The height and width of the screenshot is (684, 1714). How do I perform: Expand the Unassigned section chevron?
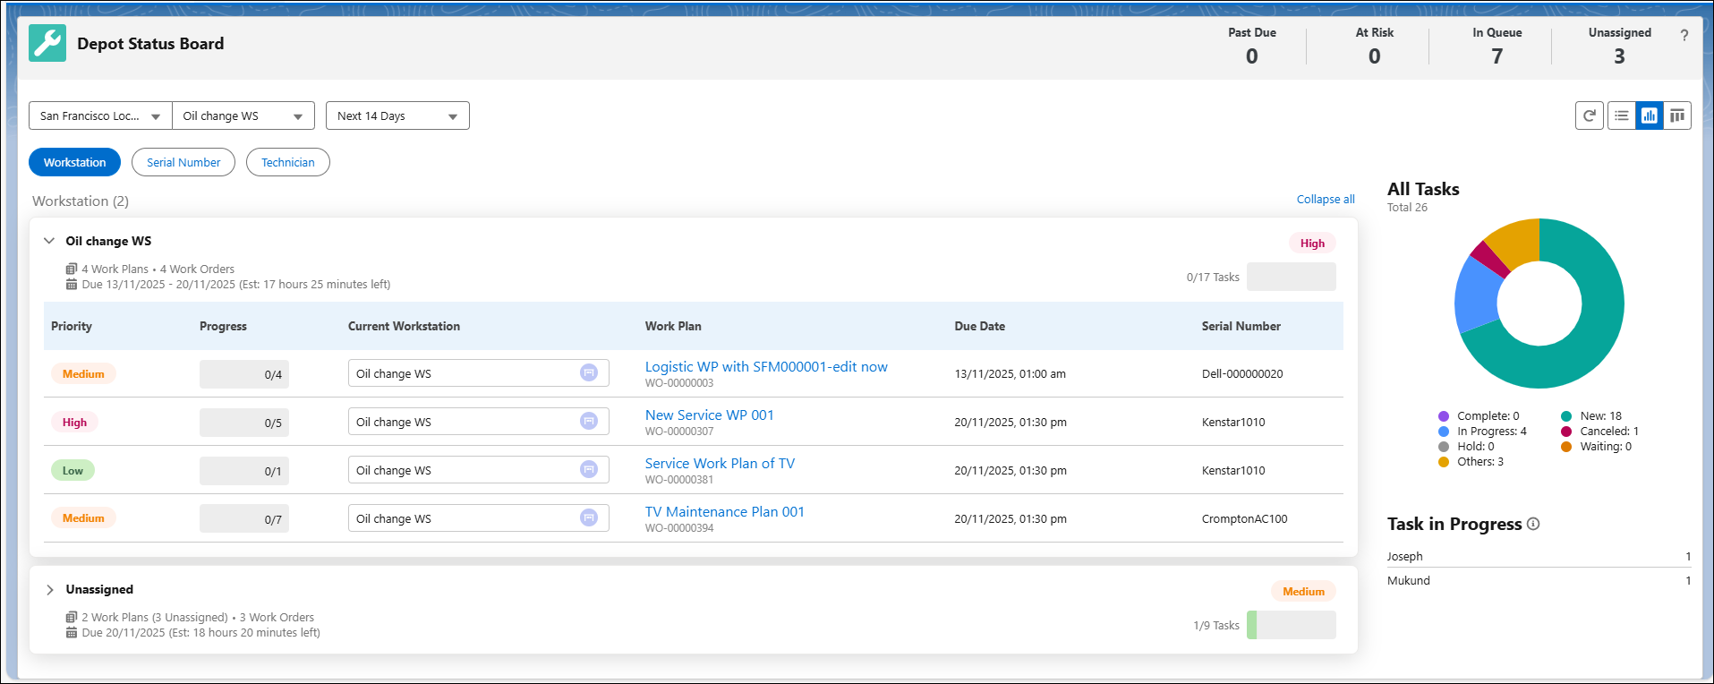click(49, 589)
